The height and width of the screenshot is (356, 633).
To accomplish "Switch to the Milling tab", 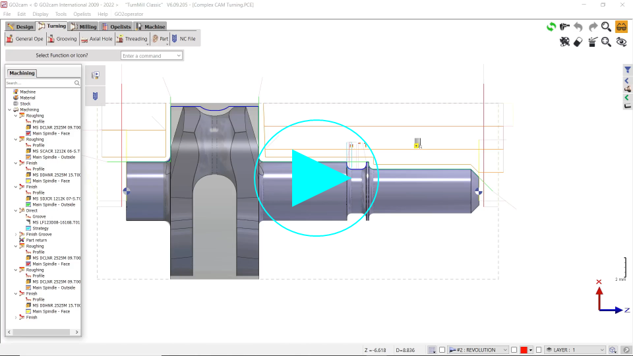I will [x=84, y=26].
